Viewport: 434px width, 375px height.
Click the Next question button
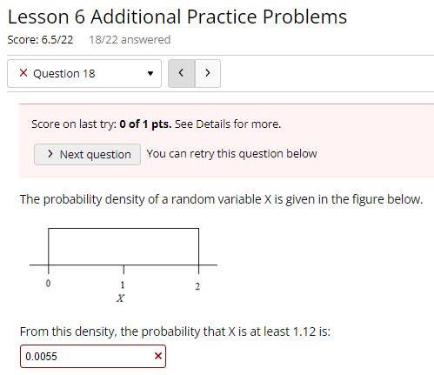pyautogui.click(x=87, y=154)
